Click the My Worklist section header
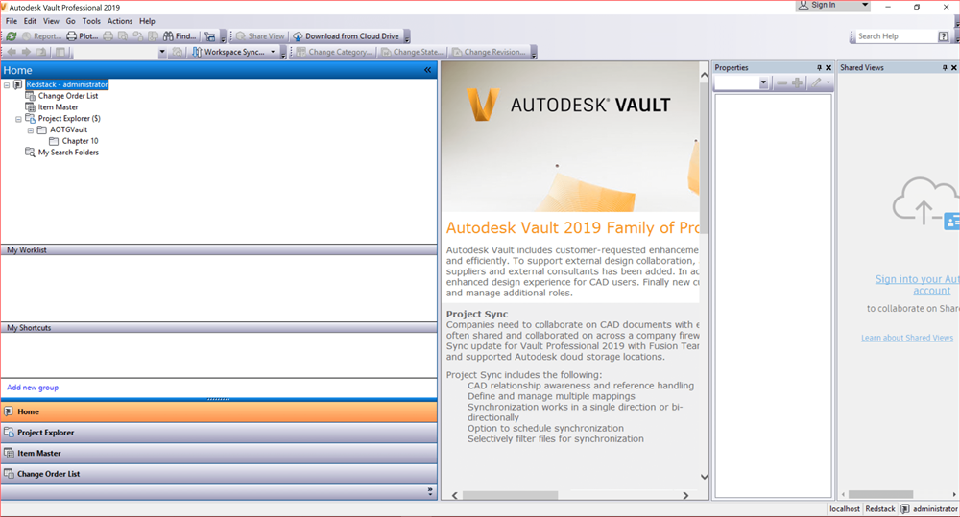 point(219,249)
